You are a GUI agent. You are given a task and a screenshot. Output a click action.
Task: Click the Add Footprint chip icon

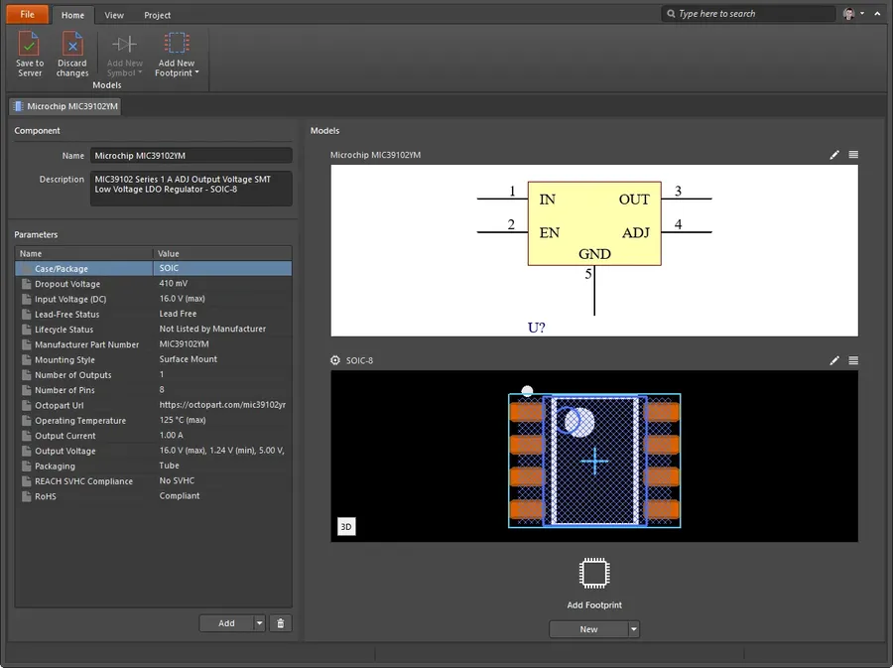click(594, 573)
